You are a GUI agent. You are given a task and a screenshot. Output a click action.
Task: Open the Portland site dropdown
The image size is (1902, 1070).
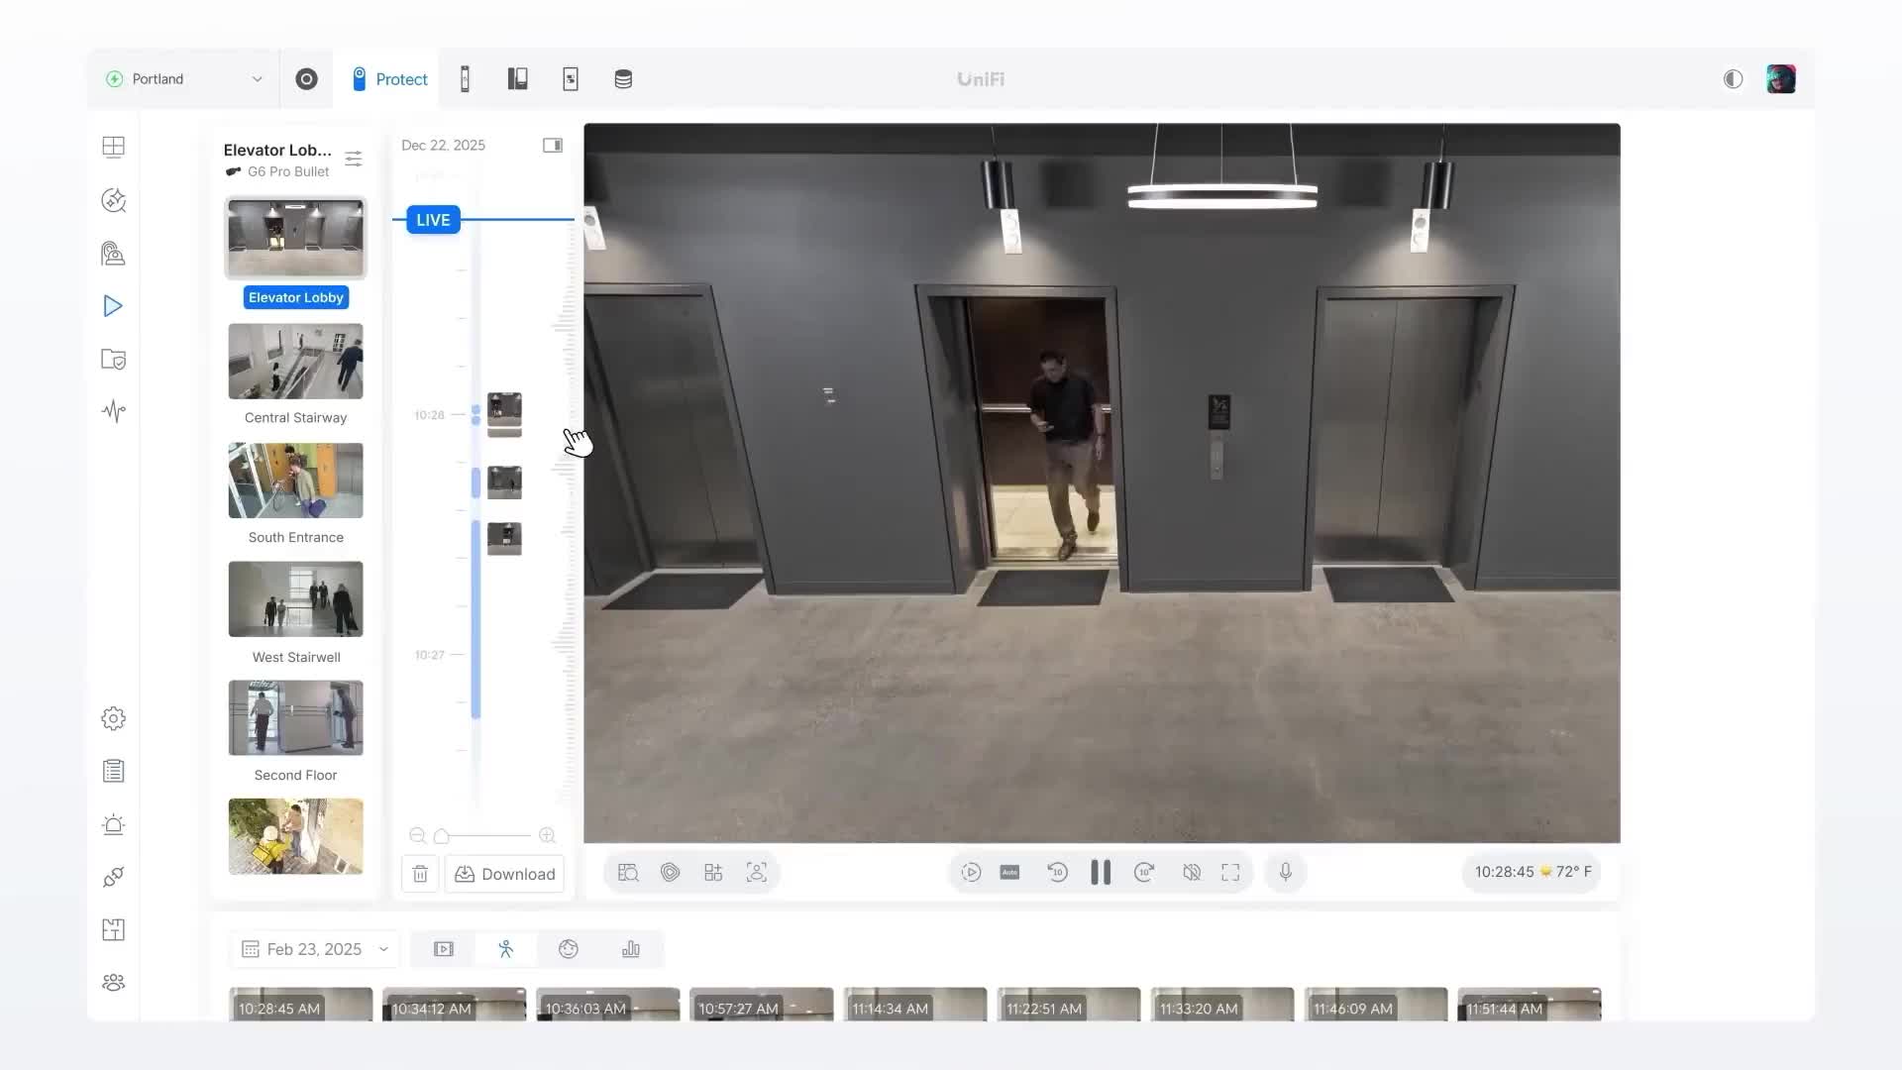click(185, 79)
